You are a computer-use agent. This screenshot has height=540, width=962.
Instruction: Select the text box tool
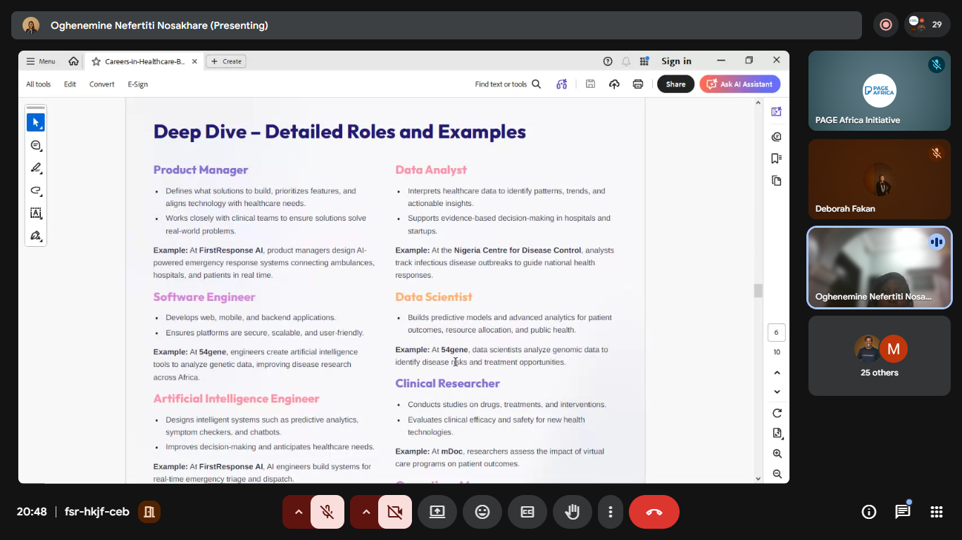[x=36, y=212]
